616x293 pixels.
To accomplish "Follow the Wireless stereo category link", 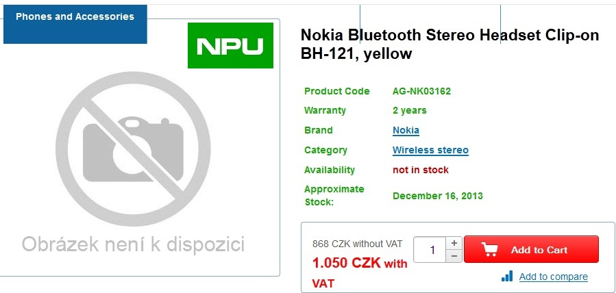I will tap(430, 150).
